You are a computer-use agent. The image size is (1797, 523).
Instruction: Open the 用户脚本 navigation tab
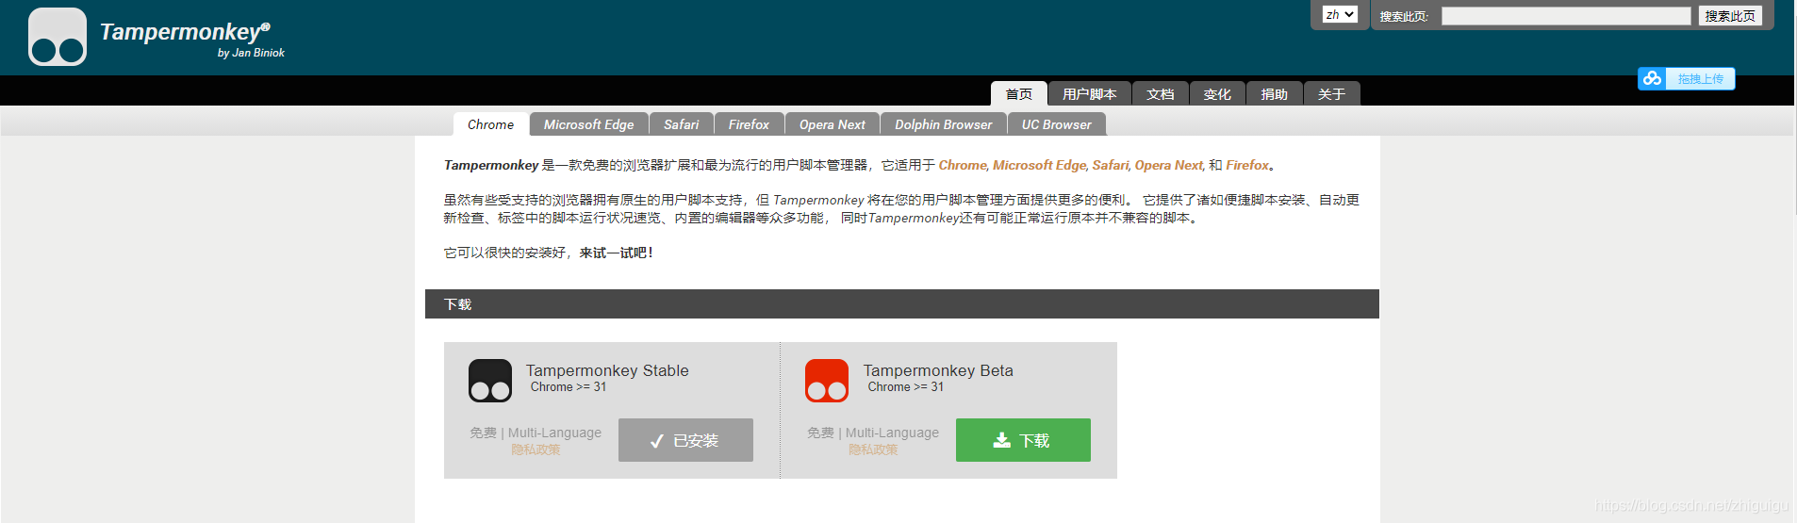[x=1090, y=93]
